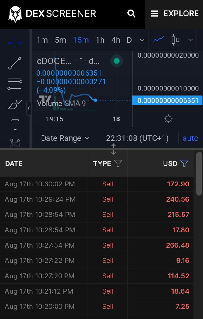Switch to the 1h timeframe
The height and width of the screenshot is (319, 203).
pyautogui.click(x=100, y=40)
